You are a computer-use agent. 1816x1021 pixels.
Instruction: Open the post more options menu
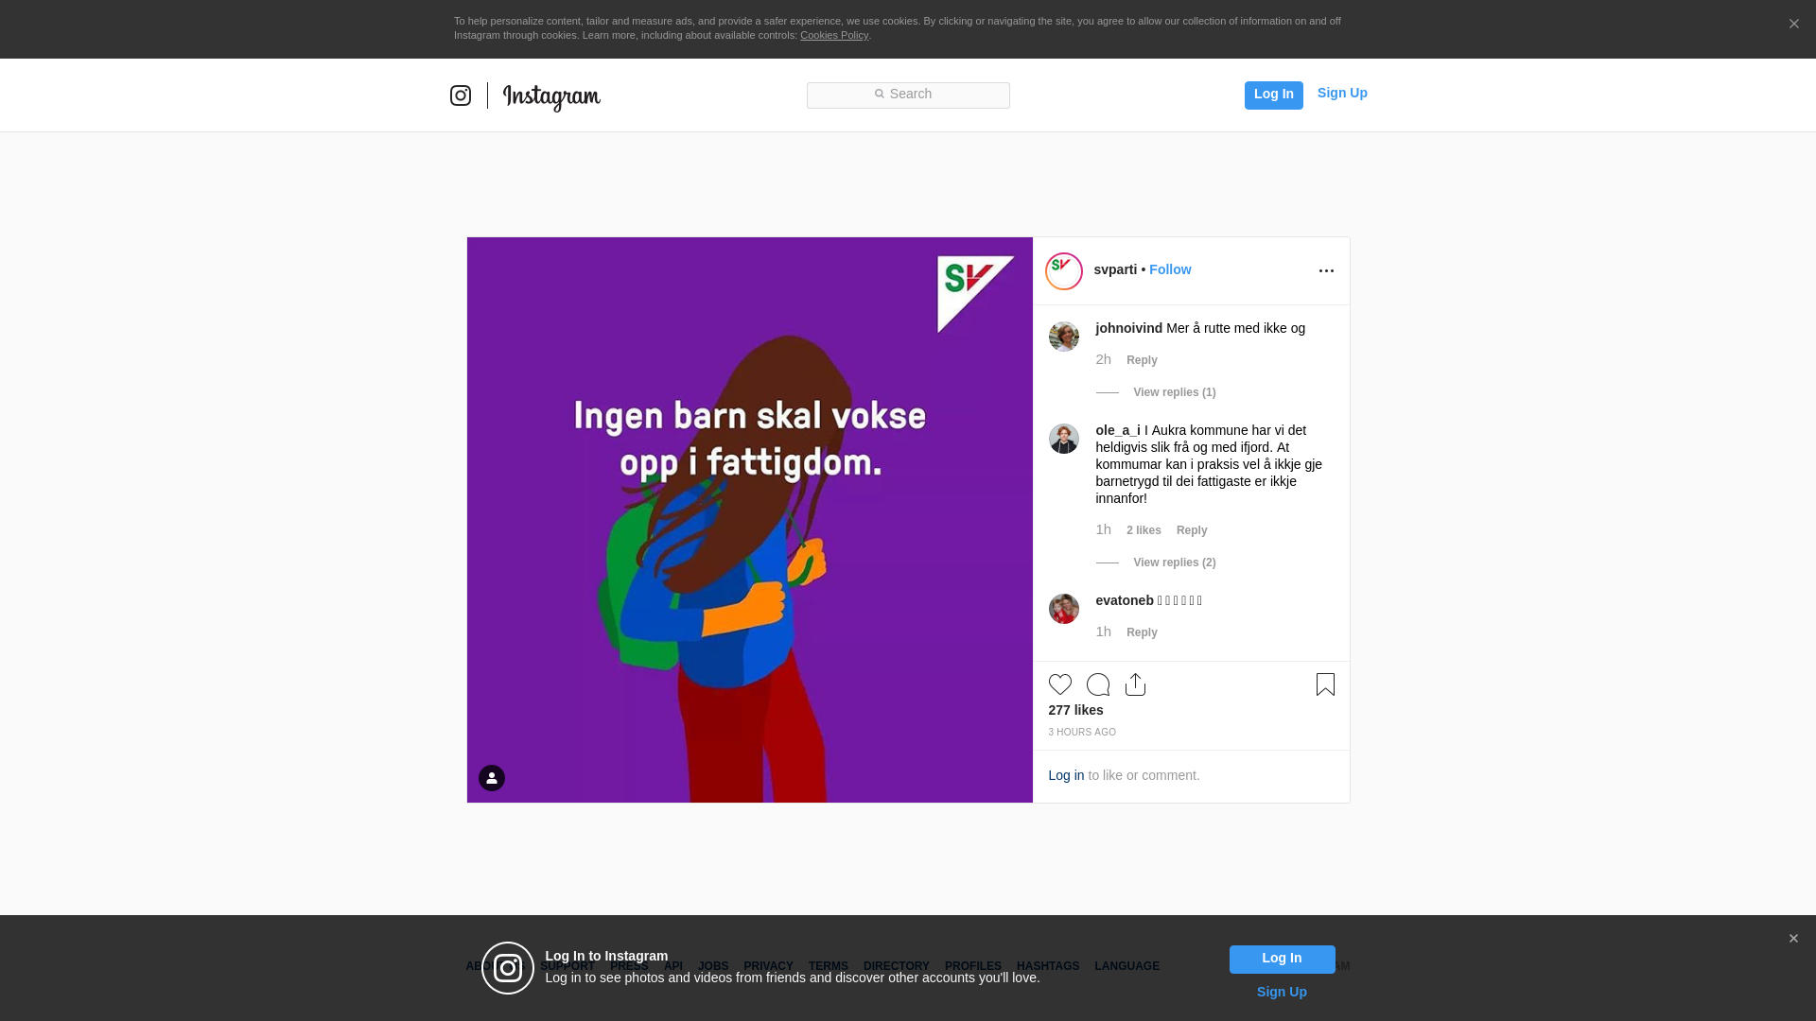click(x=1326, y=270)
